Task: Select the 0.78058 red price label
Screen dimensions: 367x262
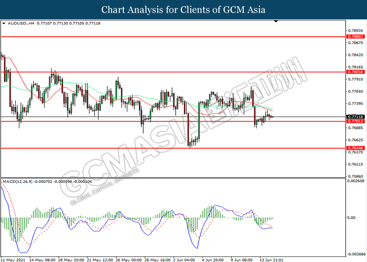Action: click(x=355, y=72)
